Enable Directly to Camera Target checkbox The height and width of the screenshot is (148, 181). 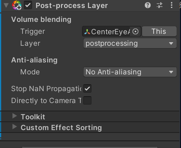(x=87, y=100)
